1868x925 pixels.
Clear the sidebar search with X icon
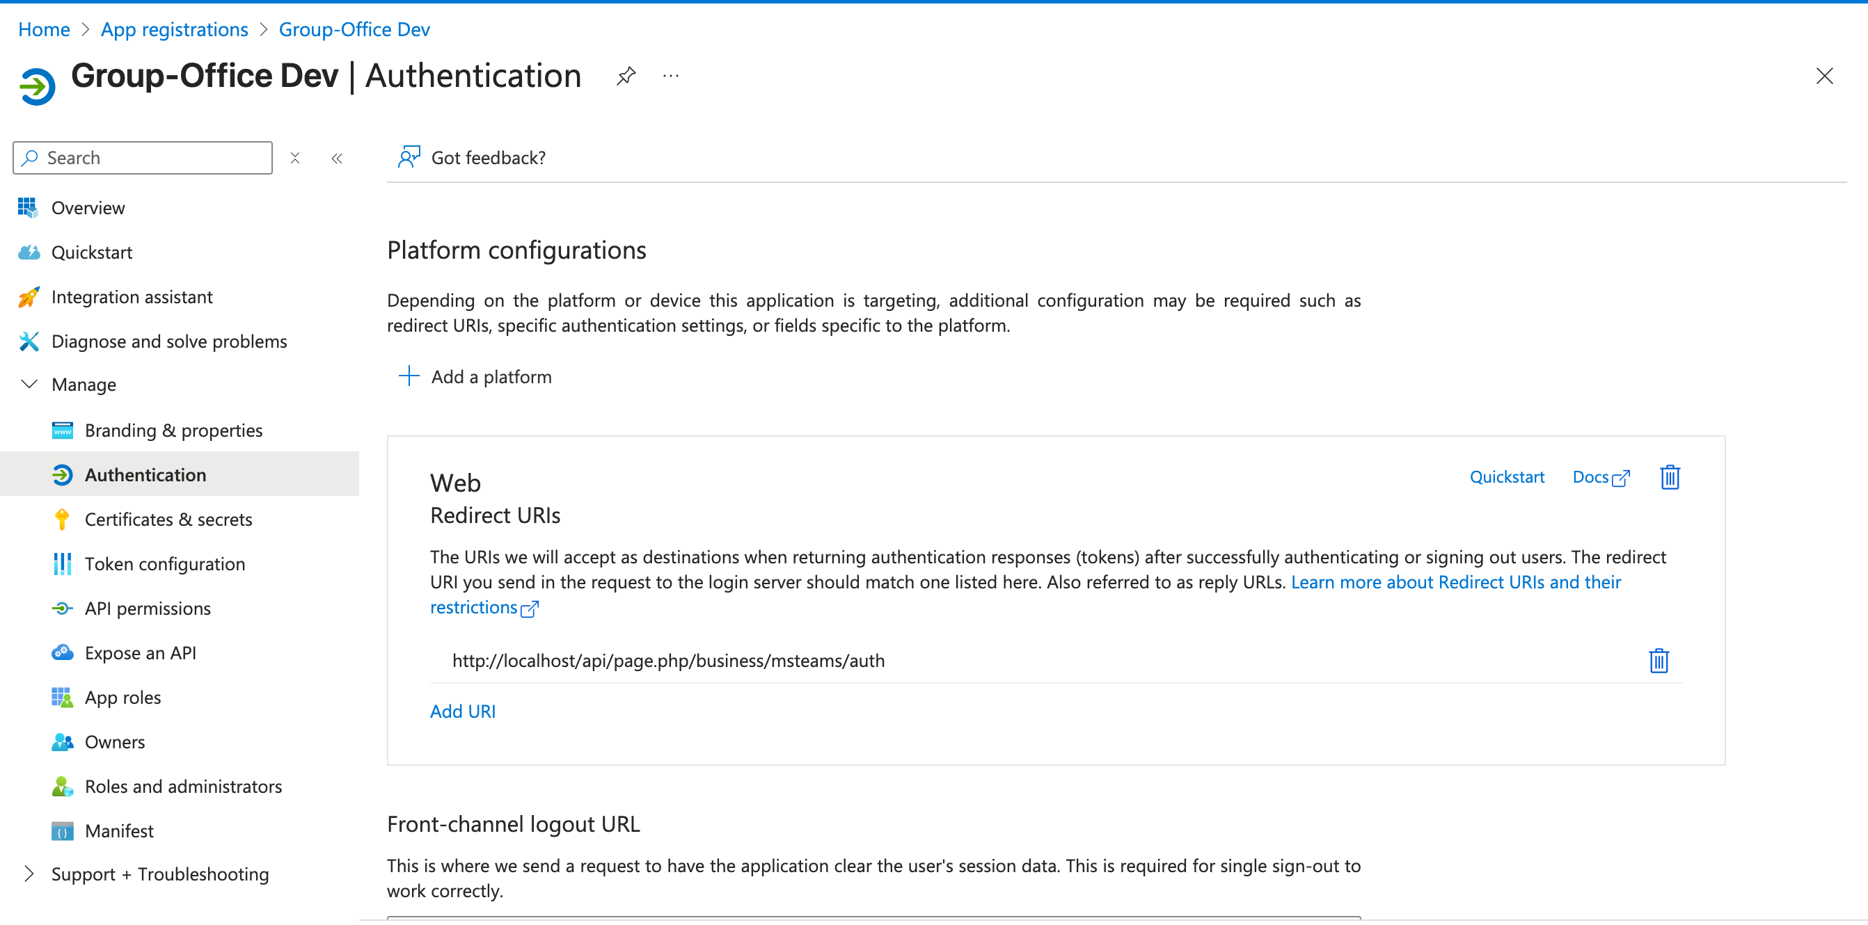[x=295, y=158]
